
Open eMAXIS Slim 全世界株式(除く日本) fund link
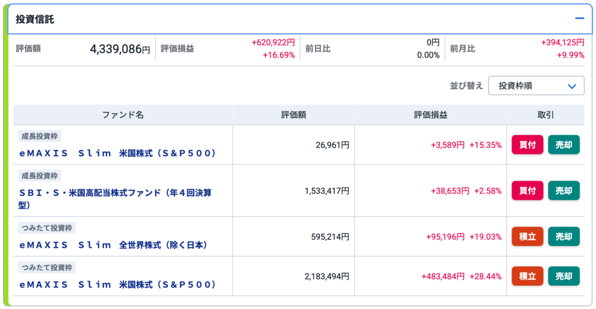tap(113, 245)
